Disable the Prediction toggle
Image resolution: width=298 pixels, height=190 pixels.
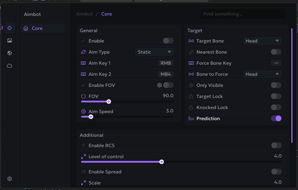click(x=276, y=119)
